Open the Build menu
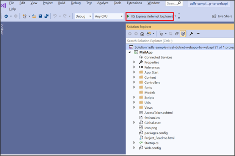This screenshot has width=235, height=156. click(62, 3)
